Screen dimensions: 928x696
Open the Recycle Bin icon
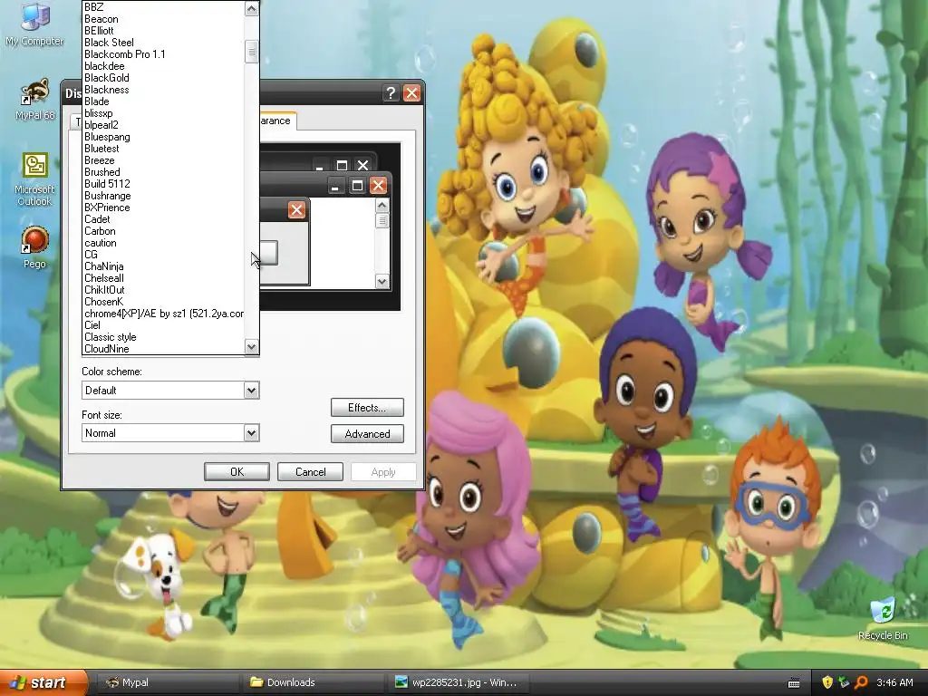[883, 618]
